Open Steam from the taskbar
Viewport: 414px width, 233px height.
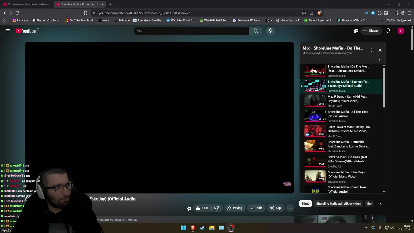coord(202,228)
